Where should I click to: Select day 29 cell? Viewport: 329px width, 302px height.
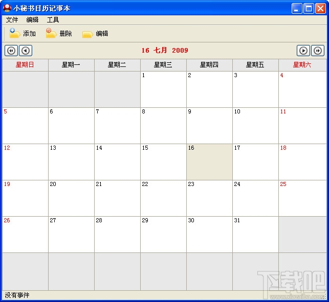(x=163, y=235)
